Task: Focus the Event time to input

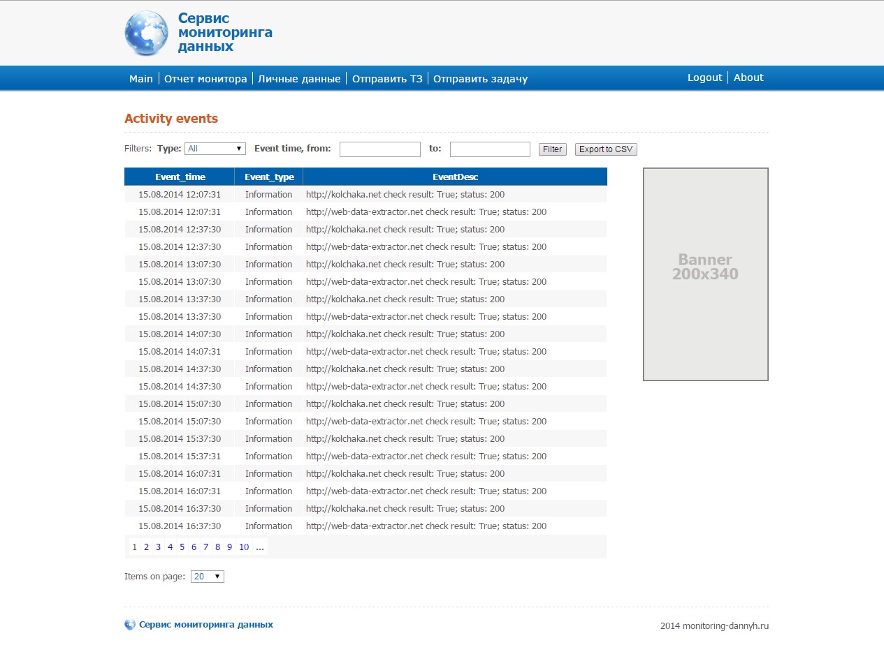Action: point(491,149)
